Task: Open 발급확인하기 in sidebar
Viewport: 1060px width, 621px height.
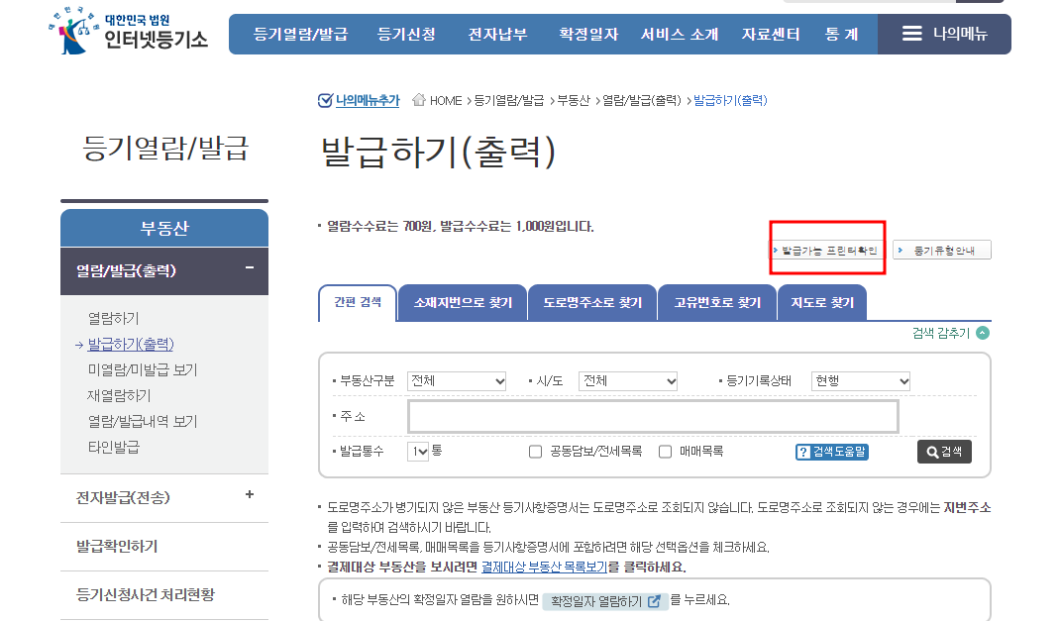Action: click(x=117, y=546)
